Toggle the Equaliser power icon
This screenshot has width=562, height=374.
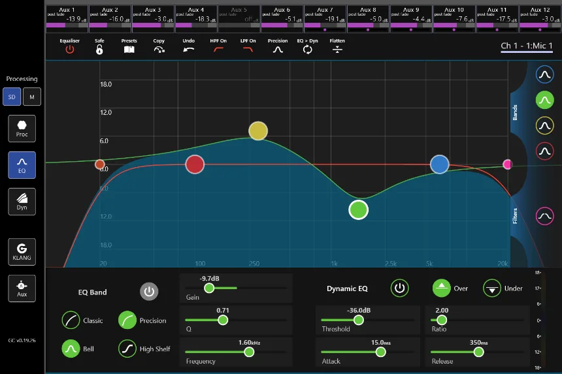(x=69, y=50)
